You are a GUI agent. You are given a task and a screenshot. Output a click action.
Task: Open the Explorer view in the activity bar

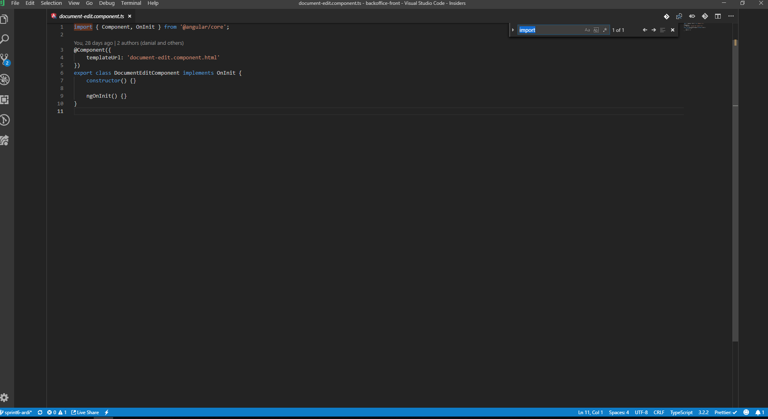pyautogui.click(x=5, y=19)
